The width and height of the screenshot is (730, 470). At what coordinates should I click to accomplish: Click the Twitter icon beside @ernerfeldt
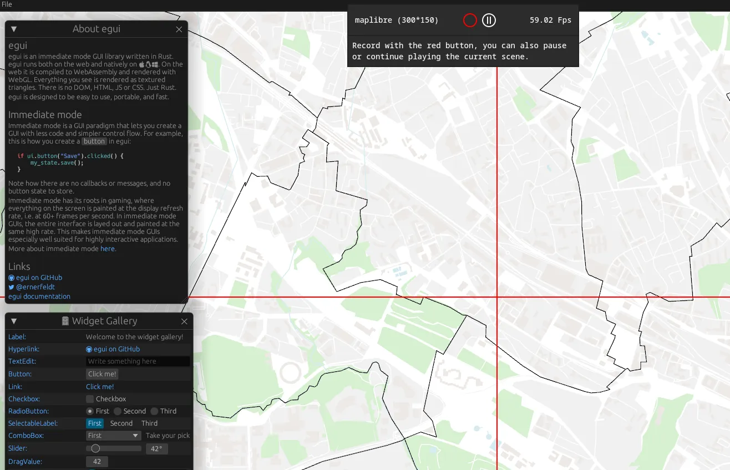[x=11, y=287]
